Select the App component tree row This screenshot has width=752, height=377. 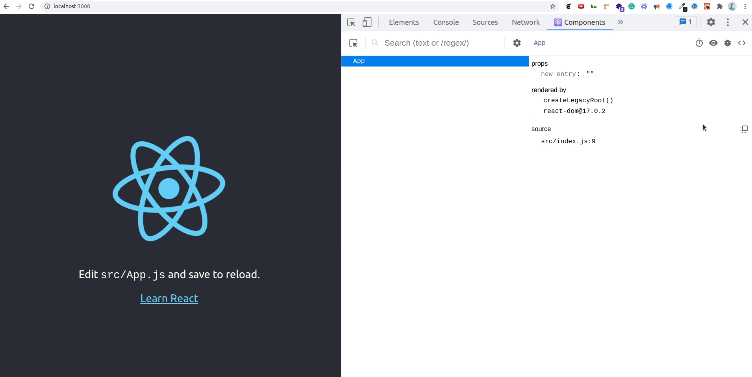point(435,61)
